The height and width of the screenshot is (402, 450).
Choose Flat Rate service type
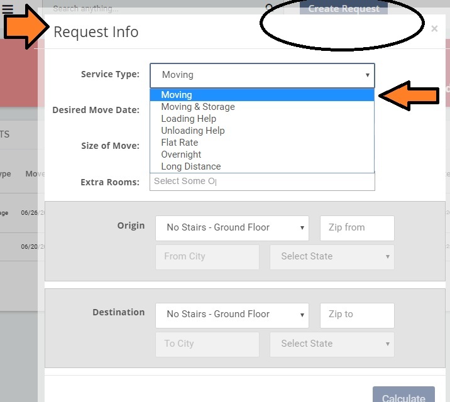click(261, 143)
